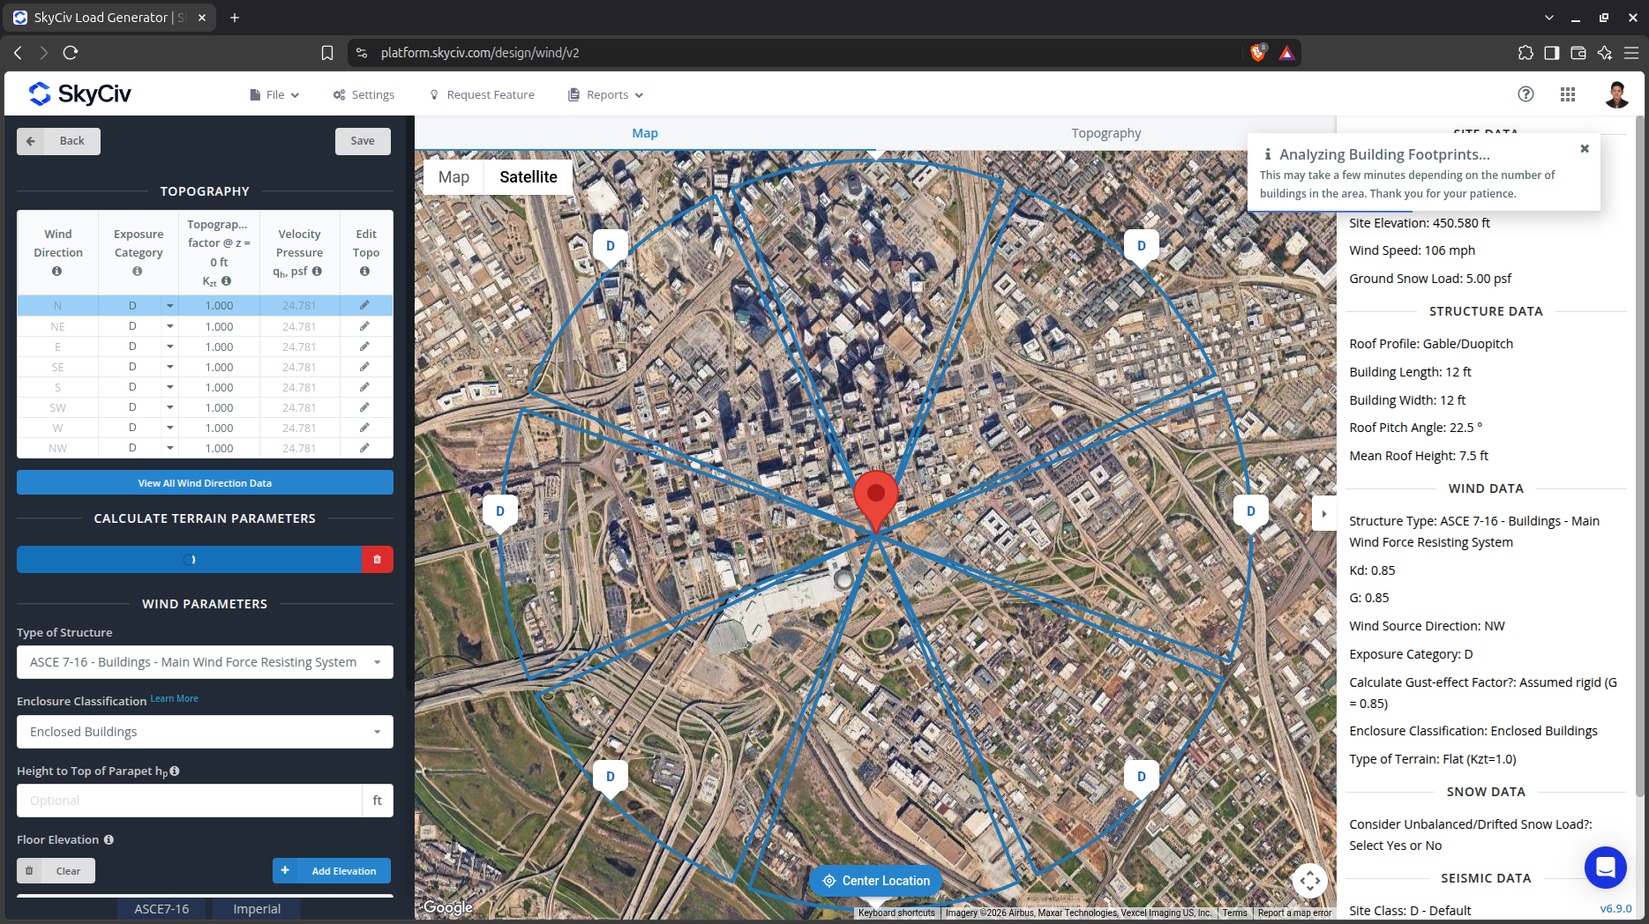Open the File menu
The width and height of the screenshot is (1649, 924).
(x=274, y=95)
